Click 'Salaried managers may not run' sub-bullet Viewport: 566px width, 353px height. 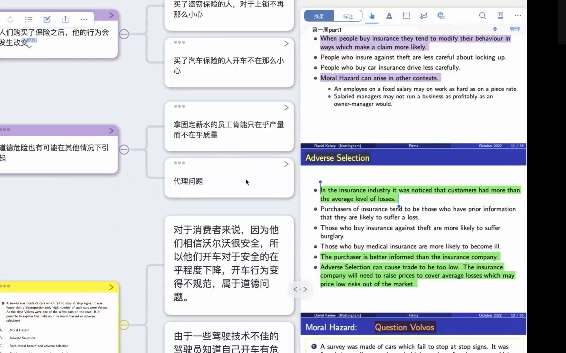tap(413, 100)
